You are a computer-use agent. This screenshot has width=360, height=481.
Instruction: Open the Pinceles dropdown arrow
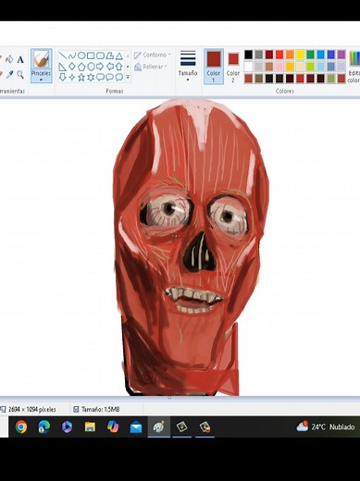click(41, 80)
